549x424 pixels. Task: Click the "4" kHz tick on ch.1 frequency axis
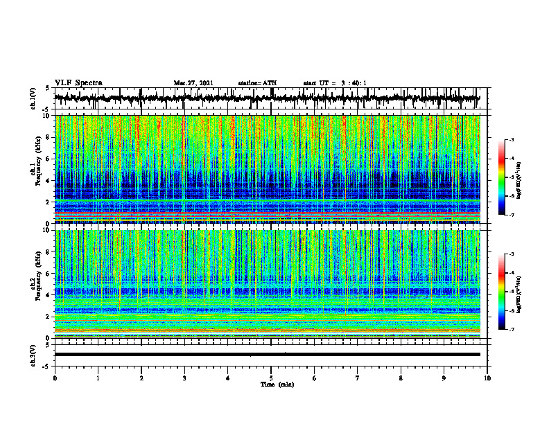coord(48,181)
